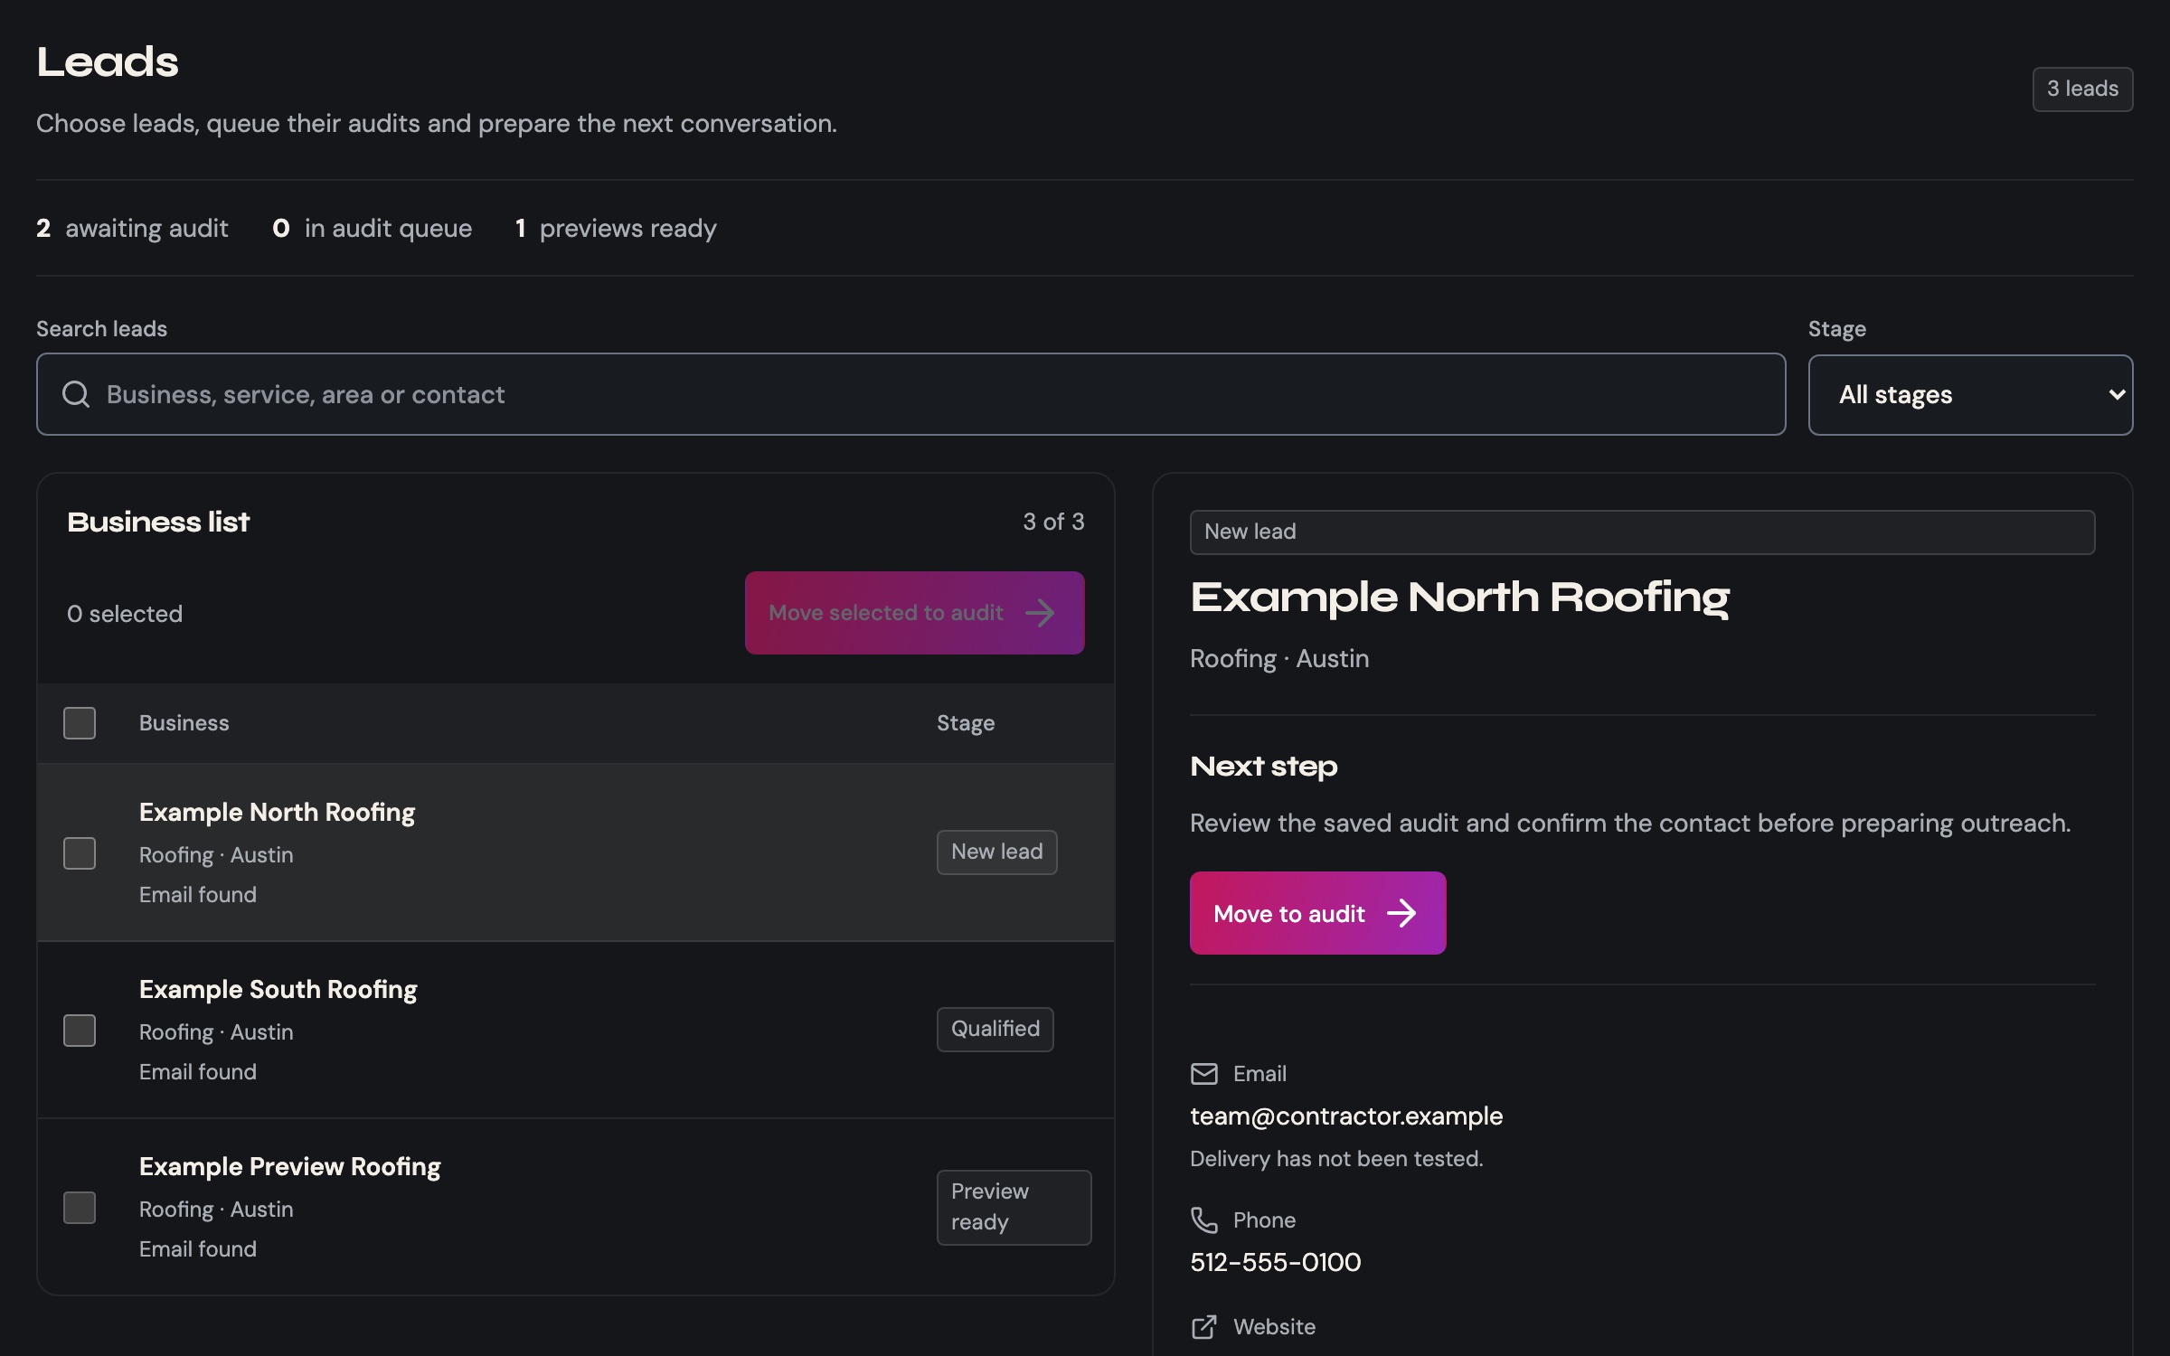Click the magnifier icon in the search box
The width and height of the screenshot is (2170, 1356).
76,394
